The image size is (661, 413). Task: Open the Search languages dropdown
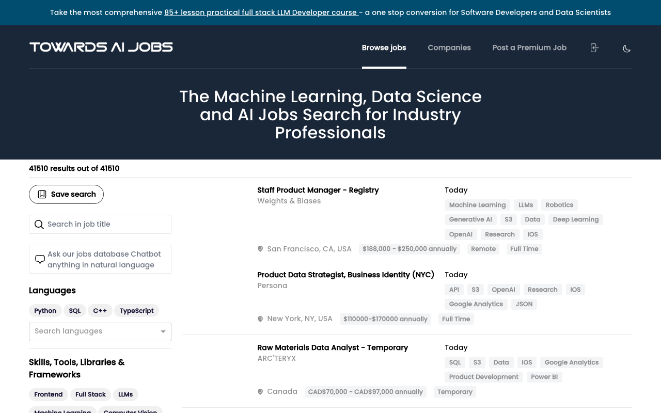point(100,331)
